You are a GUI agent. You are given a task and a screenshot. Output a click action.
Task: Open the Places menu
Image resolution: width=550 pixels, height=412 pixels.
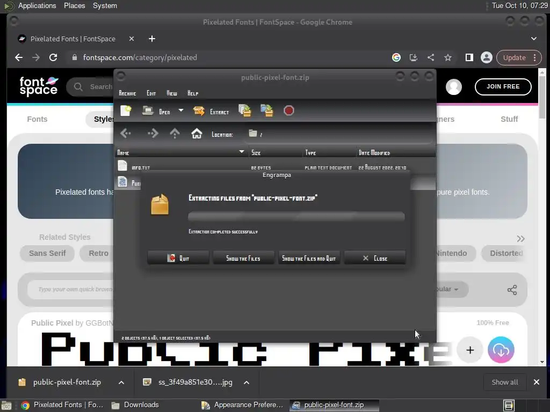74,5
